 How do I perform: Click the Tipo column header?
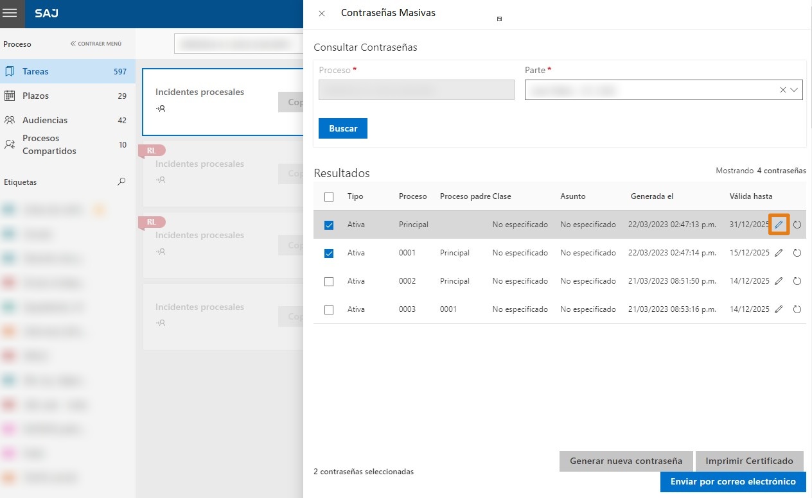355,196
